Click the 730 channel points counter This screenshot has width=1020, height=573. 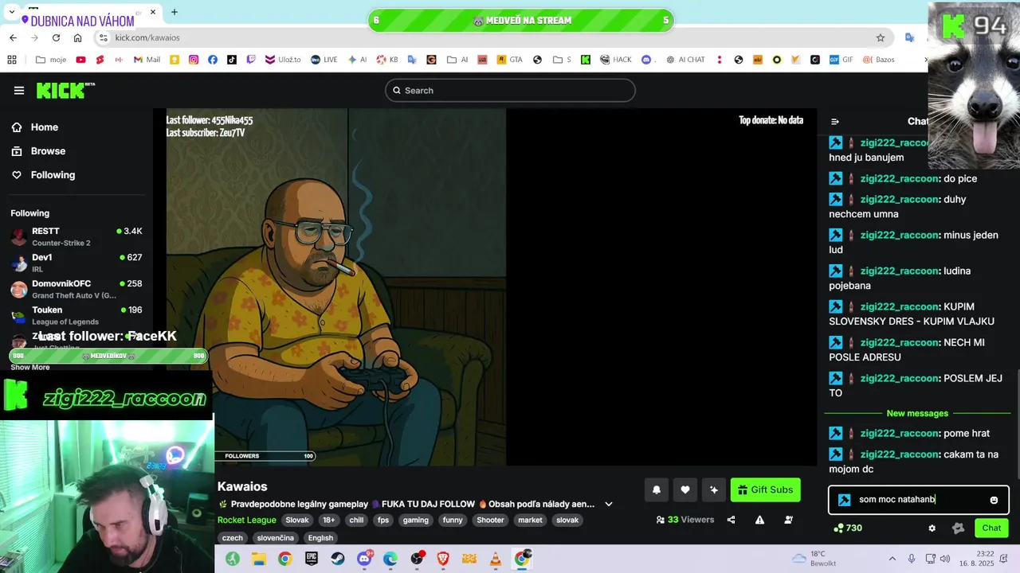[848, 528]
